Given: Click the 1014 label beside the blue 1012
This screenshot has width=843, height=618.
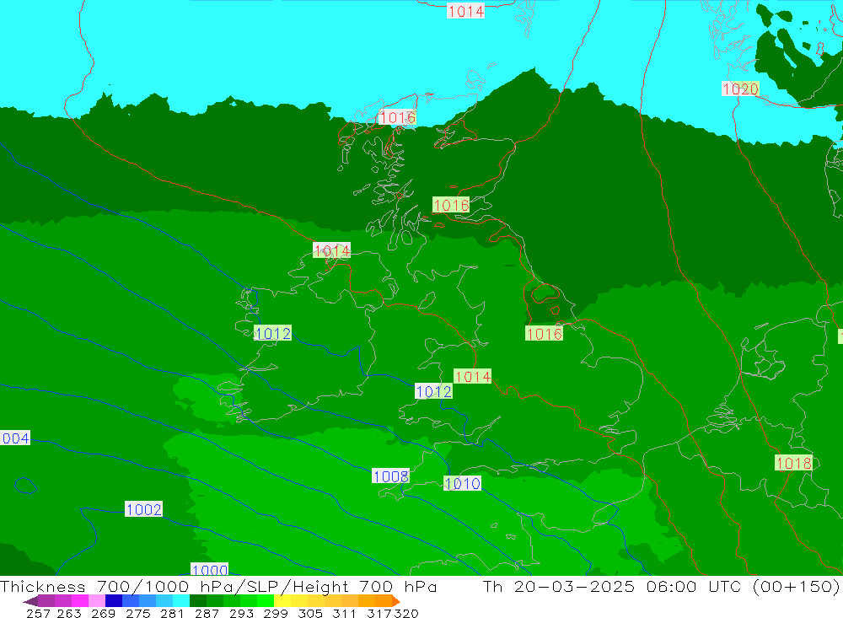Looking at the screenshot, I should [x=473, y=377].
